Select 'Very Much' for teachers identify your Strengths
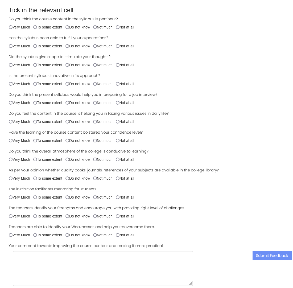 point(11,216)
